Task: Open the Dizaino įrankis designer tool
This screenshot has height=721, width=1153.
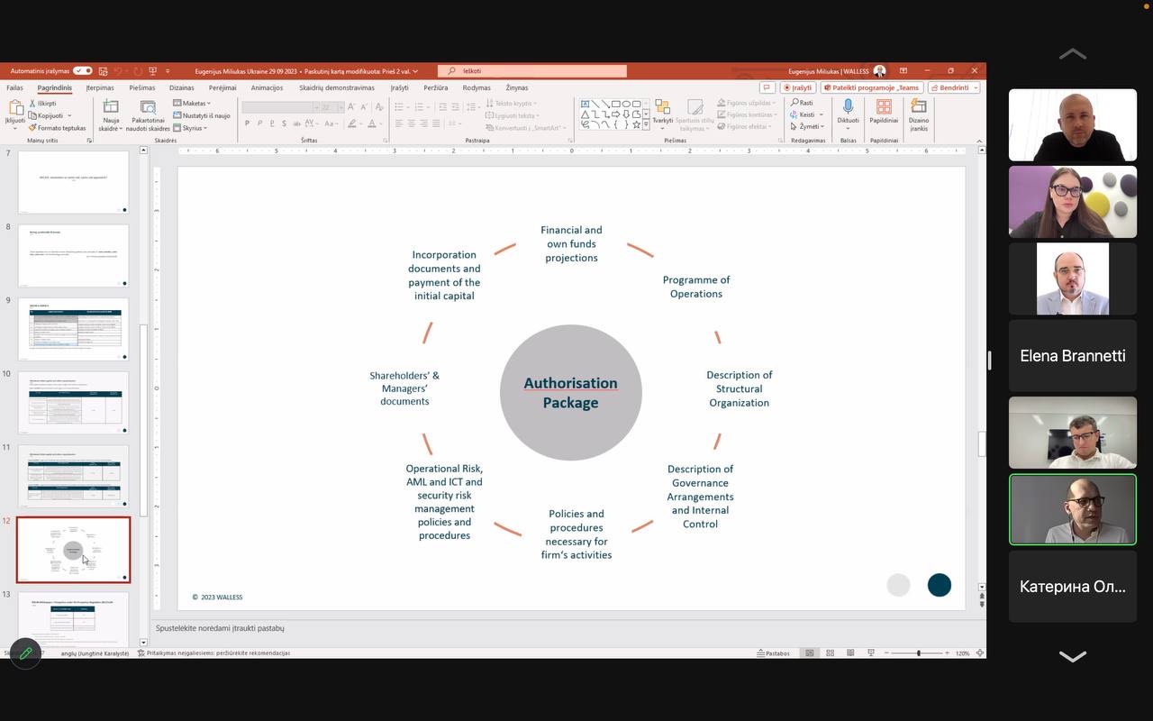Action: 918,108
